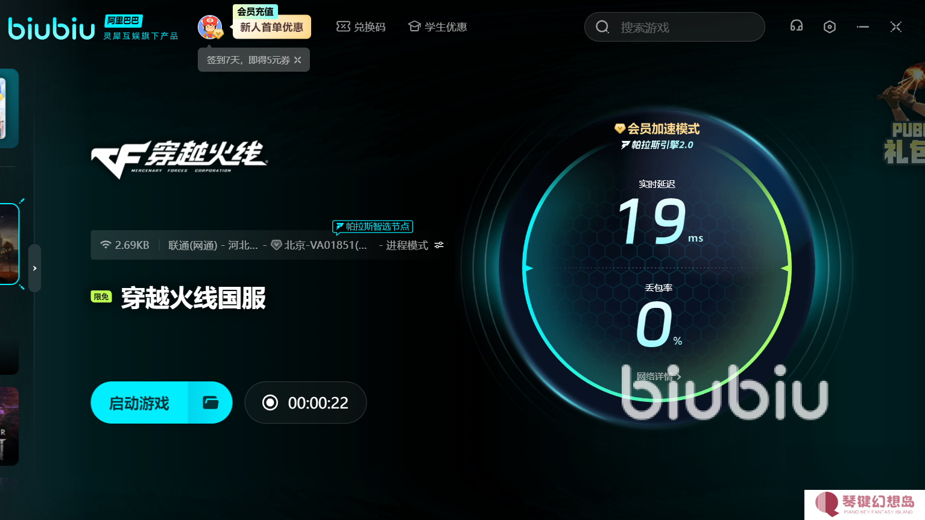
Task: Open the 兑换码 redeem code page
Action: [361, 27]
